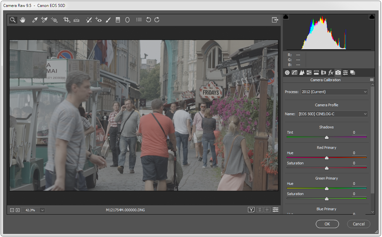Adjust the Green Primary Hue slider
This screenshot has height=237, width=382.
click(x=327, y=188)
